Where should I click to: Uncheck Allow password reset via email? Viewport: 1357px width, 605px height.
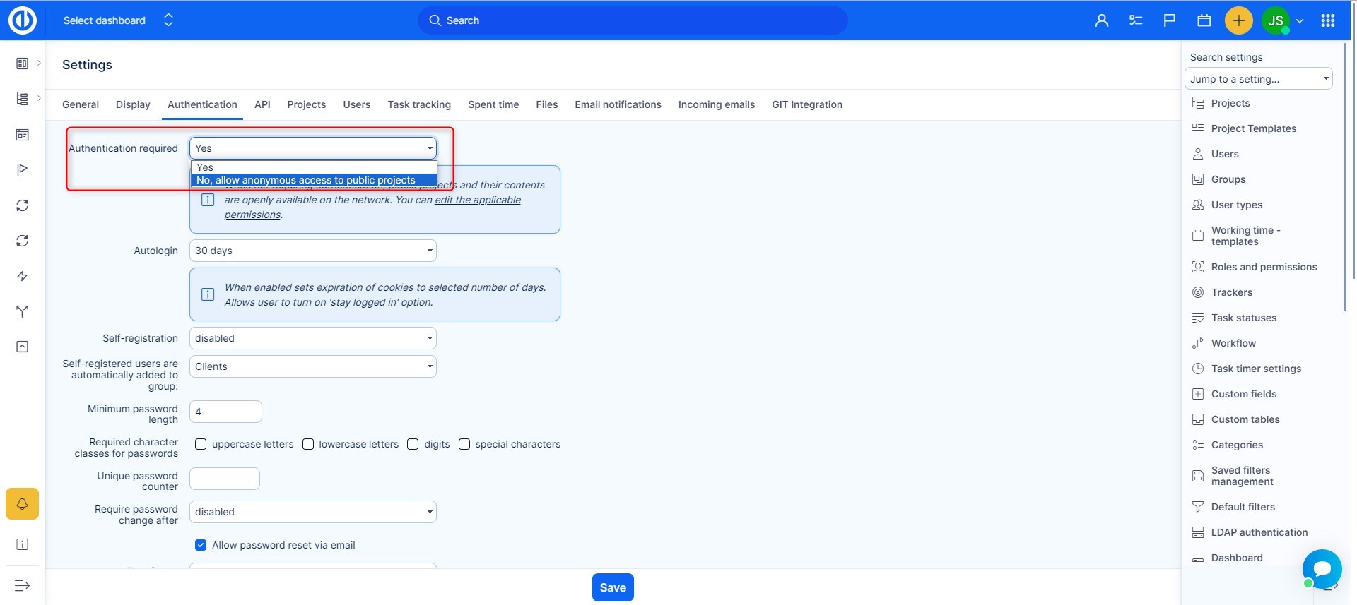click(x=201, y=545)
